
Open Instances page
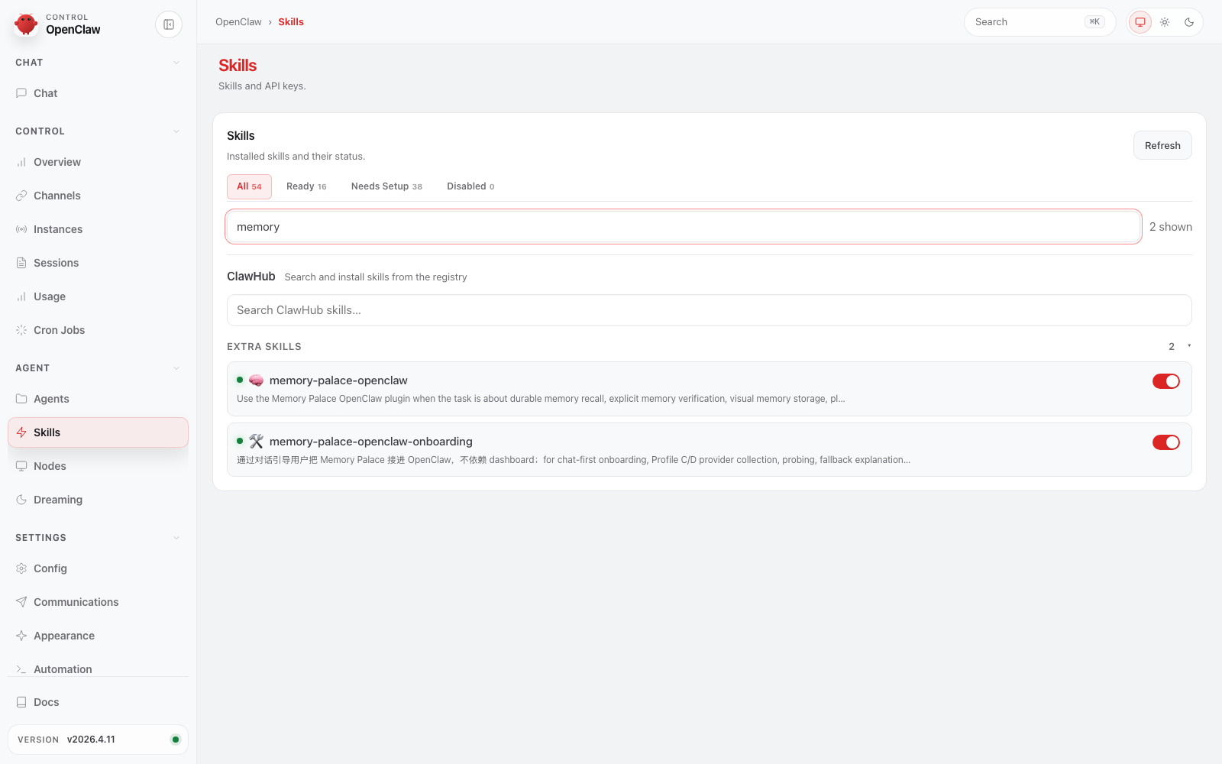pyautogui.click(x=98, y=229)
